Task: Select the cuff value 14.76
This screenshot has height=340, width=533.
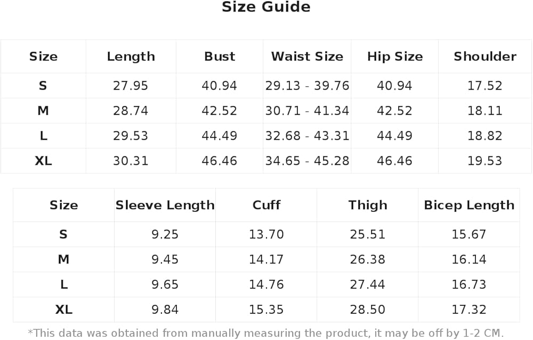Action: (x=266, y=284)
